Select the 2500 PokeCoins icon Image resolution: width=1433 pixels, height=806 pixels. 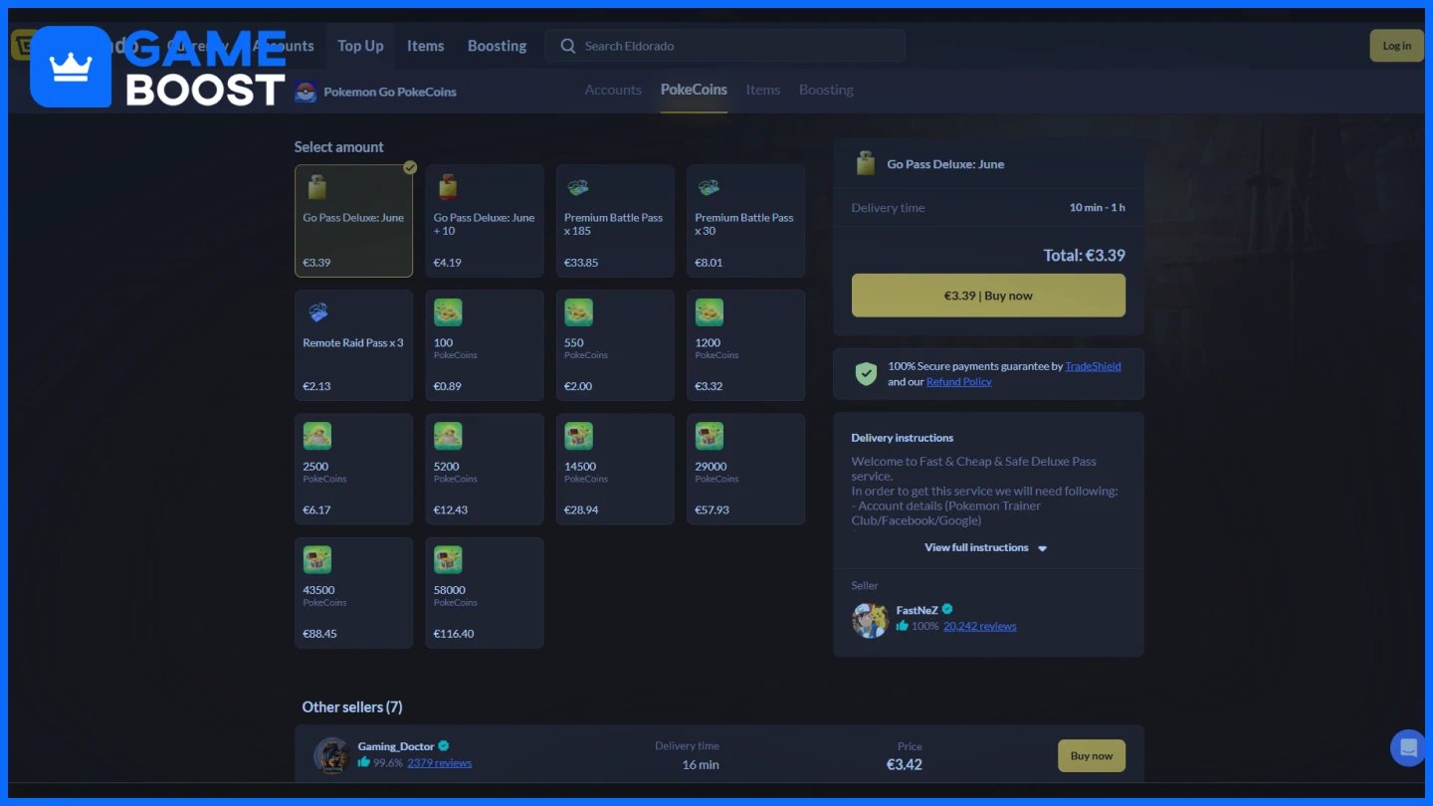pos(317,436)
